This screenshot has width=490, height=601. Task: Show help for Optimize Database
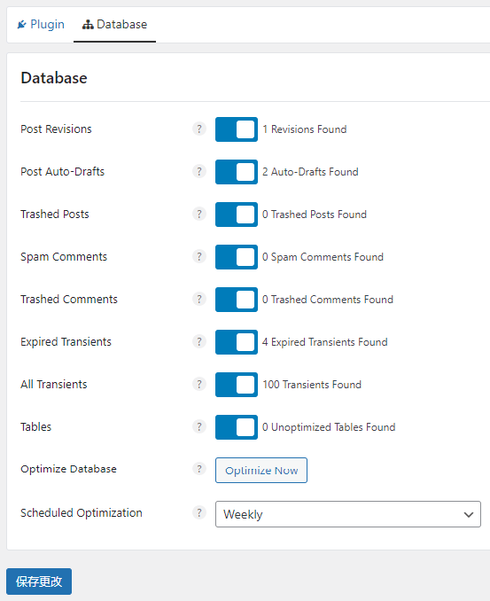pos(199,469)
